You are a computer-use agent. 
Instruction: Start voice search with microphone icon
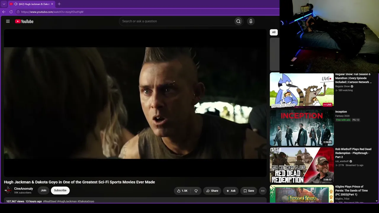tap(251, 21)
